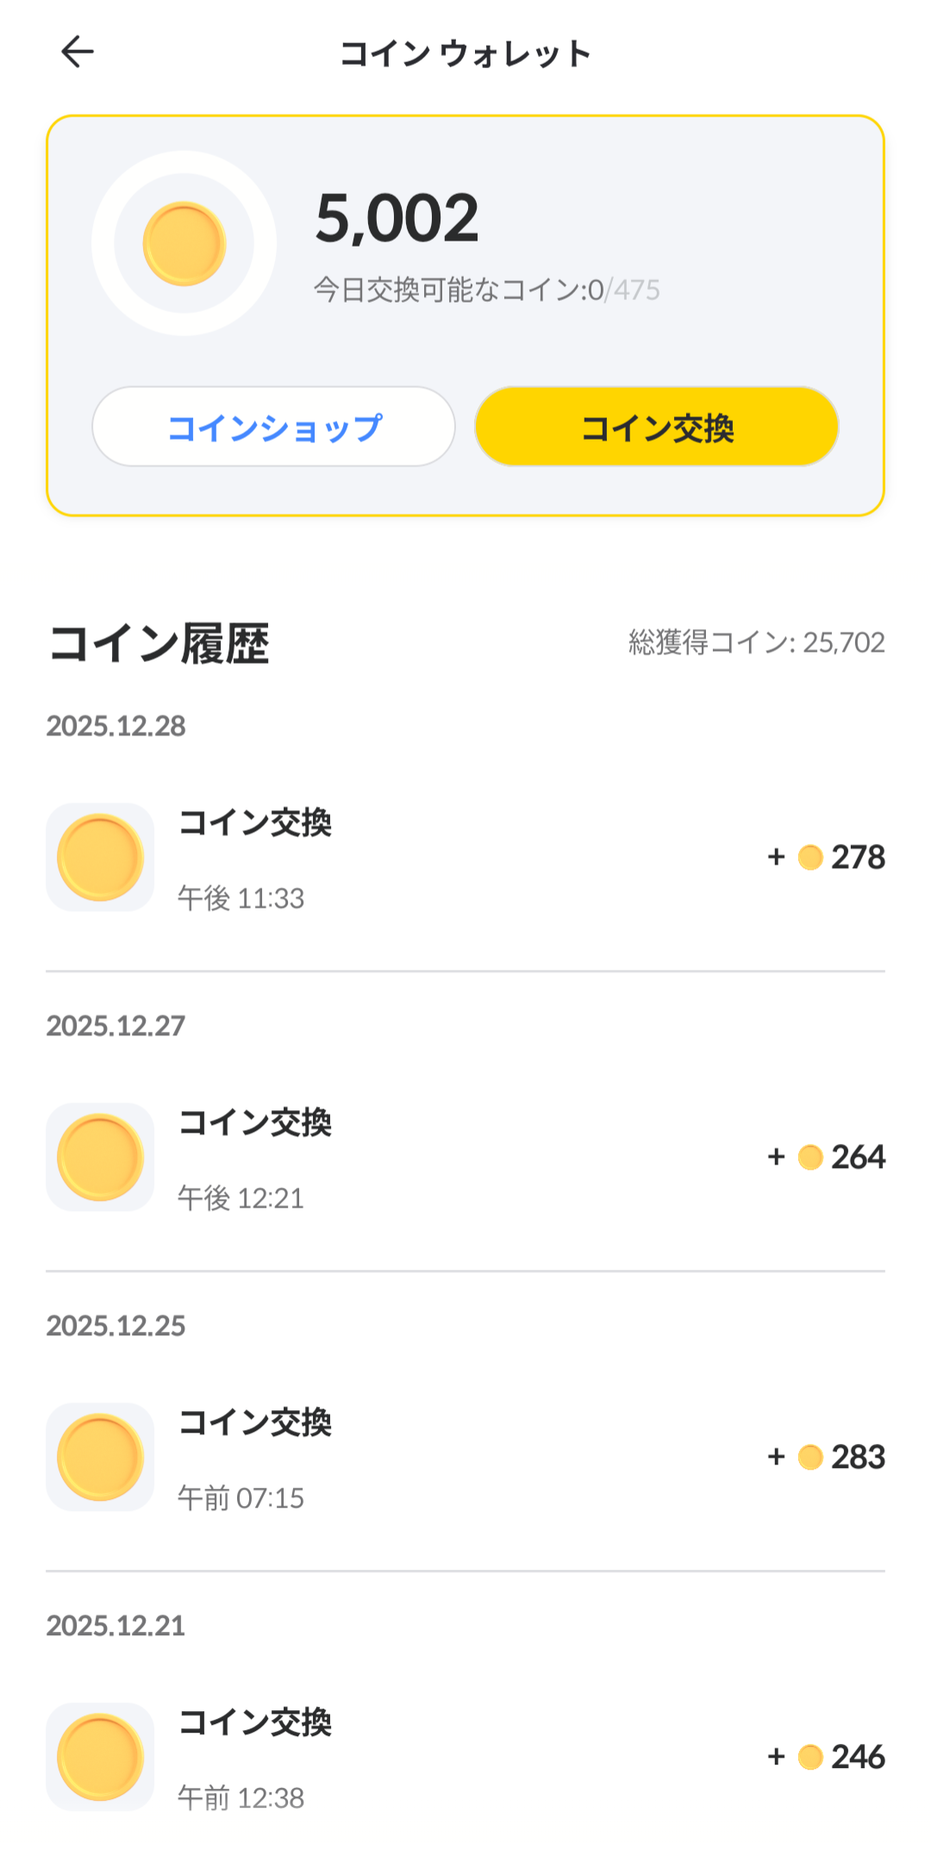Viewport: 931px width, 1856px height.
Task: Tap the coin icon for 2025.12.27 entry
Action: pyautogui.click(x=100, y=1157)
